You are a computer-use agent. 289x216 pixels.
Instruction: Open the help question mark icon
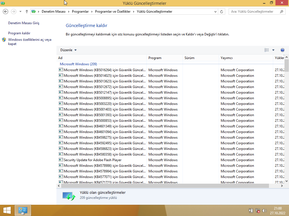(x=282, y=50)
